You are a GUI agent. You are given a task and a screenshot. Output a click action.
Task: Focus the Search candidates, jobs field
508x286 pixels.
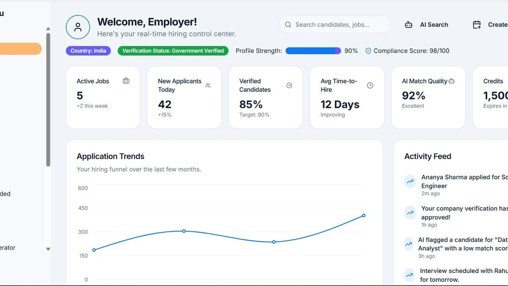[335, 25]
